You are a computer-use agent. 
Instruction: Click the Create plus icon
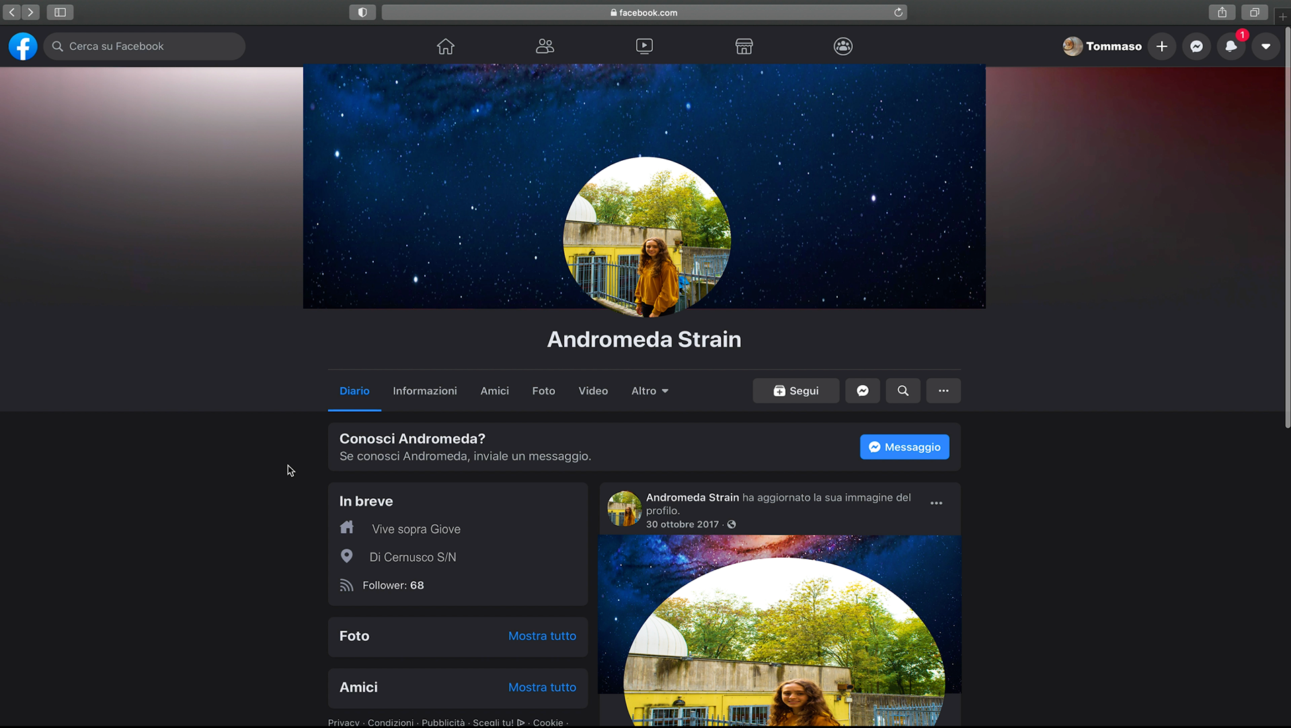click(1162, 46)
